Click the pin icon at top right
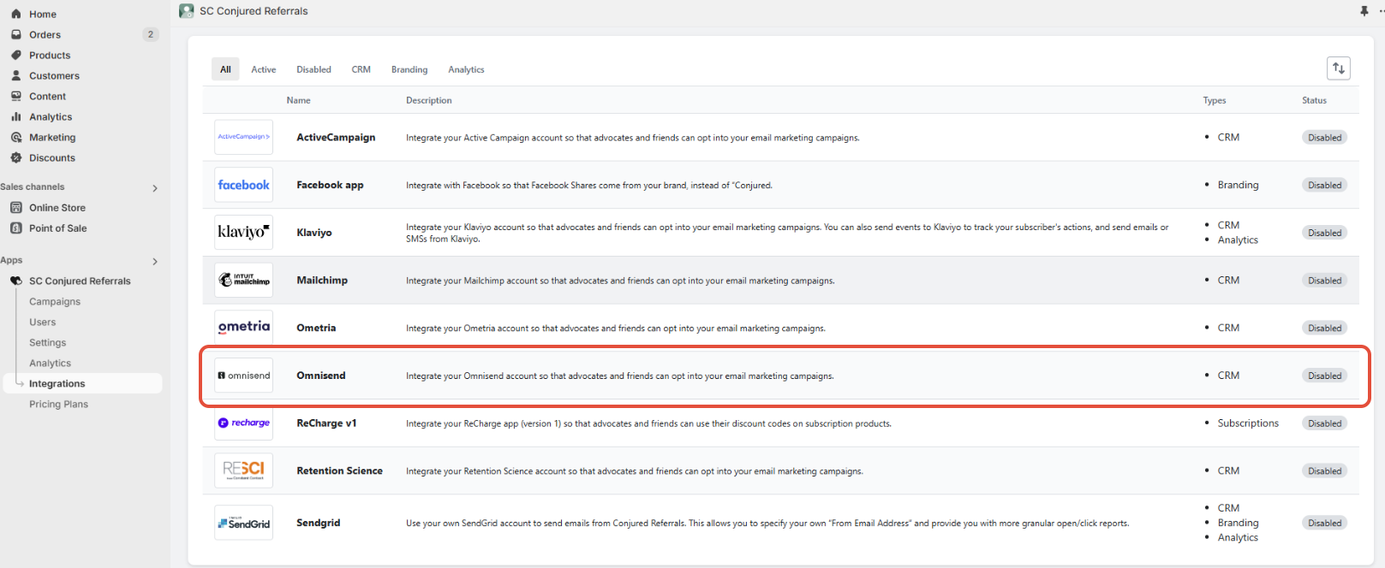Viewport: 1385px width, 568px height. point(1364,10)
